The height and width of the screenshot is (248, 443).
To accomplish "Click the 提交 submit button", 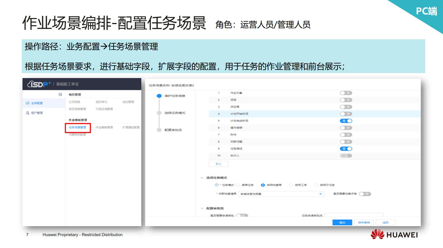I will coord(342,223).
